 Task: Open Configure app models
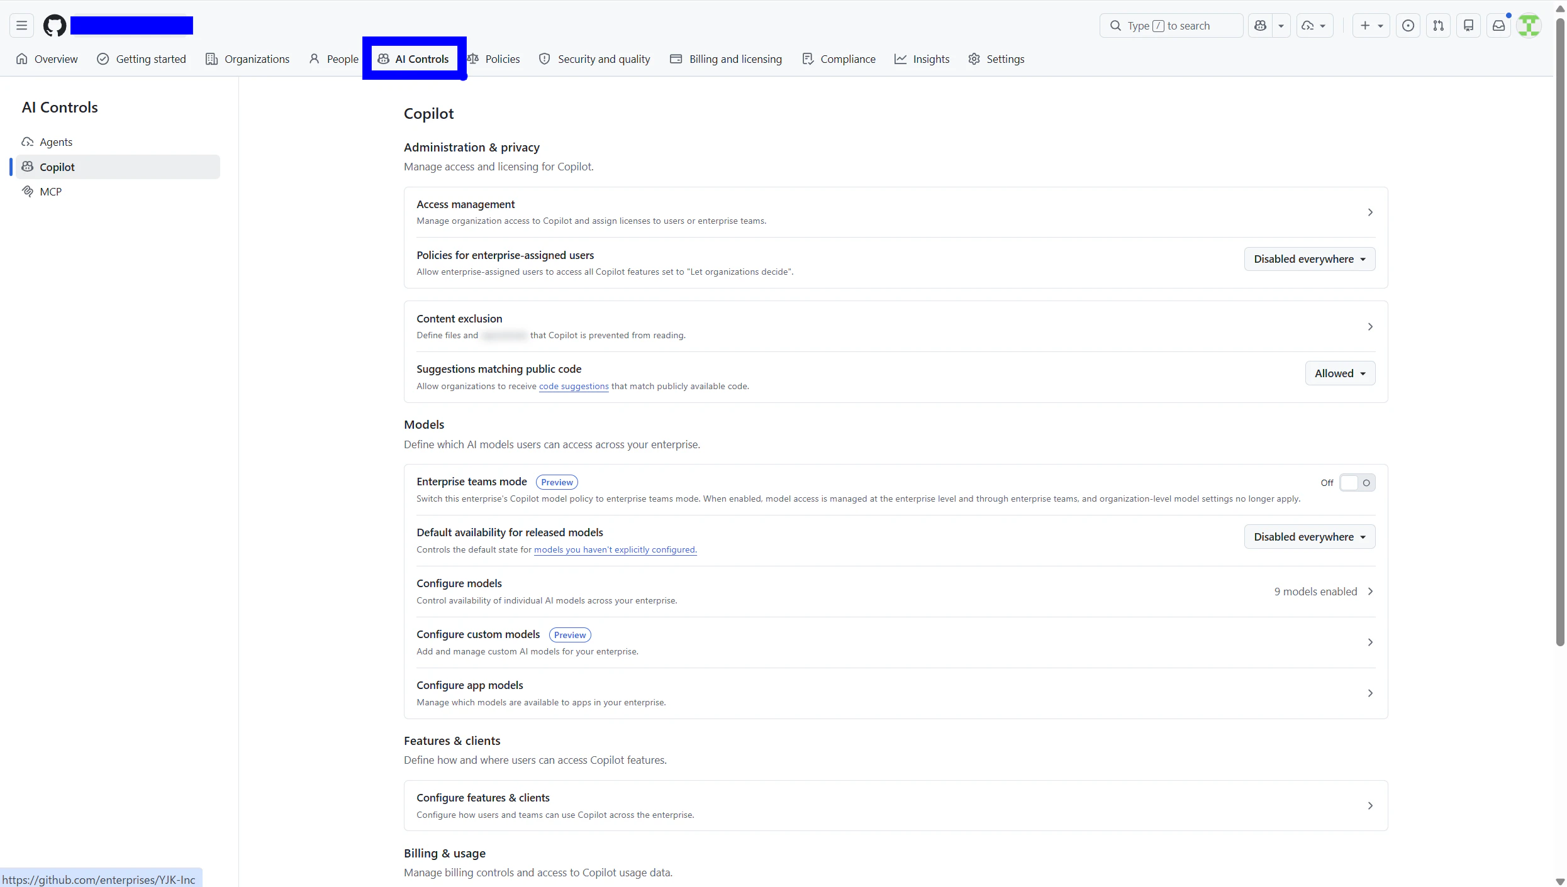tap(896, 693)
